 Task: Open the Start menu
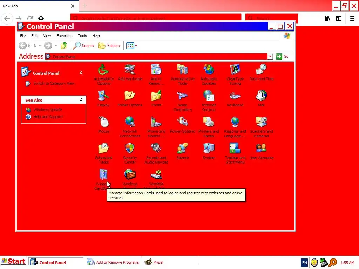point(13,261)
